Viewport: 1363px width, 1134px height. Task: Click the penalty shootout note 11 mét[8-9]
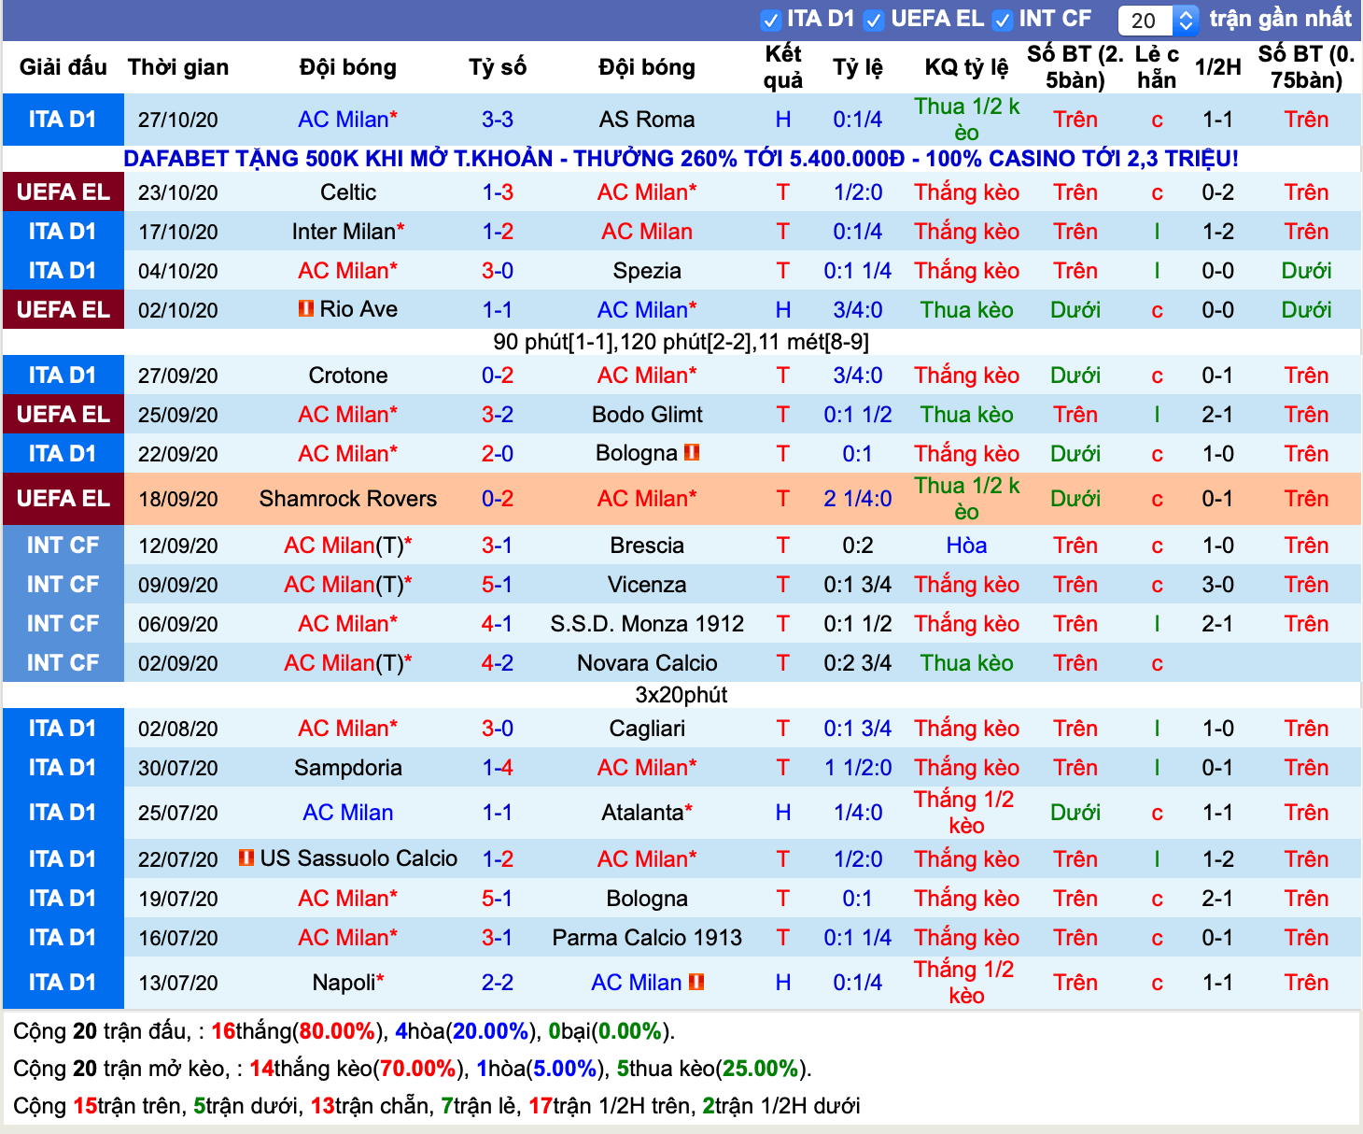coord(813,342)
